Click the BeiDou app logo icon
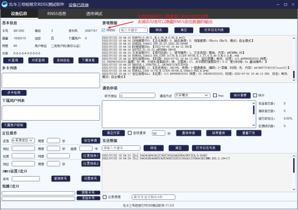298x210 pixels. 4,4
